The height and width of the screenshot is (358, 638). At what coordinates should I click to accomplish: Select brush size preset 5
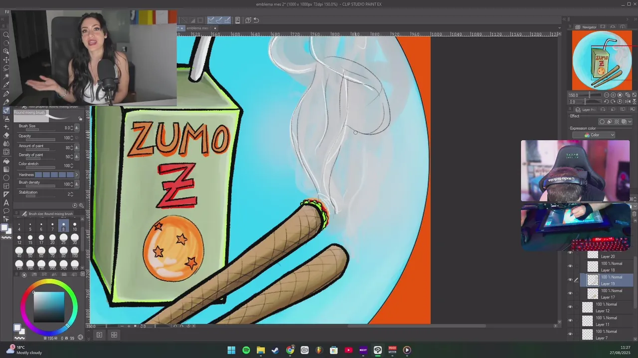(x=30, y=227)
